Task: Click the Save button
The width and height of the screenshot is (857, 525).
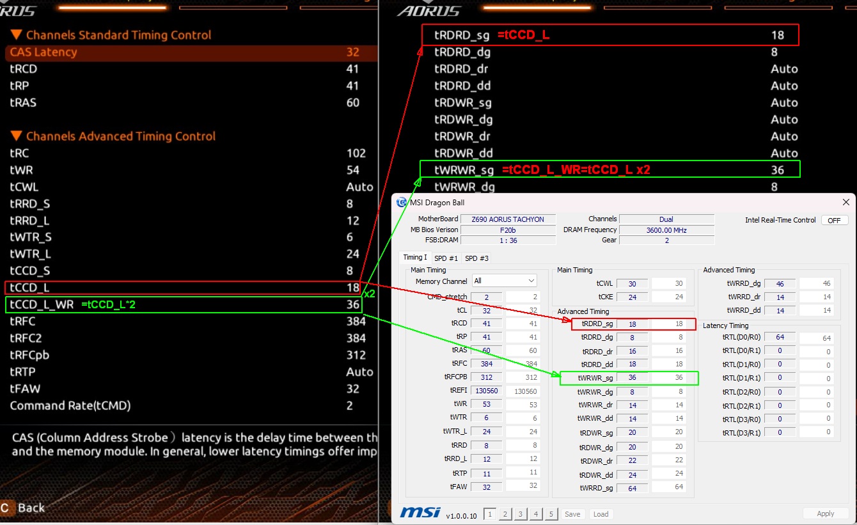Action: [572, 514]
